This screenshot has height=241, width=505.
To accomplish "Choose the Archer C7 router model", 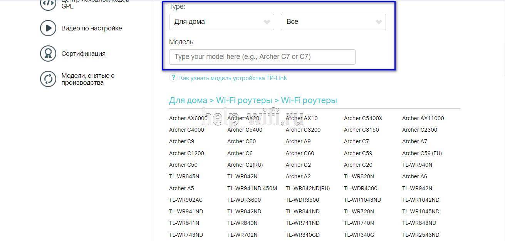I will pos(356,141).
